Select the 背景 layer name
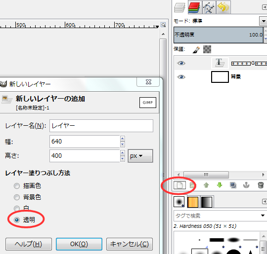 (x=236, y=76)
